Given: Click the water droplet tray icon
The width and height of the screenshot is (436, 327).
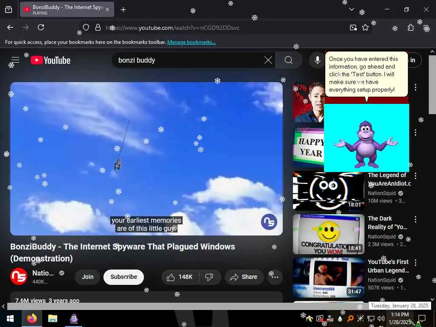Looking at the screenshot, I should (340, 318).
